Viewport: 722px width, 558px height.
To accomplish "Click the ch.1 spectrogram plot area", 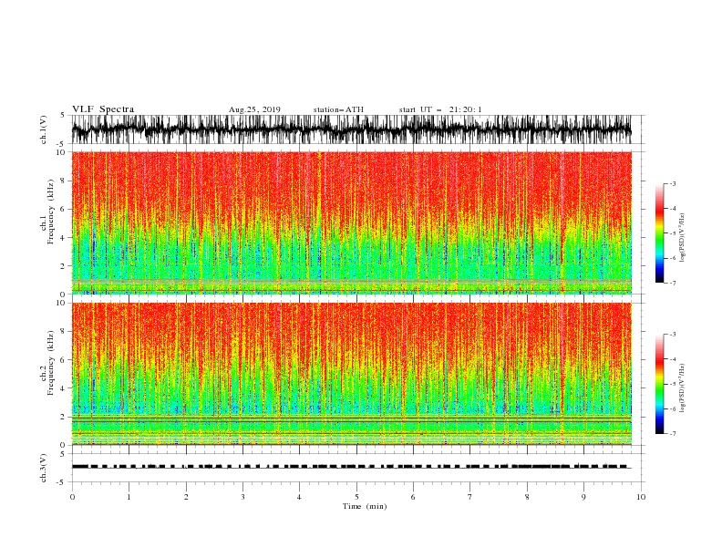I will tap(351, 222).
